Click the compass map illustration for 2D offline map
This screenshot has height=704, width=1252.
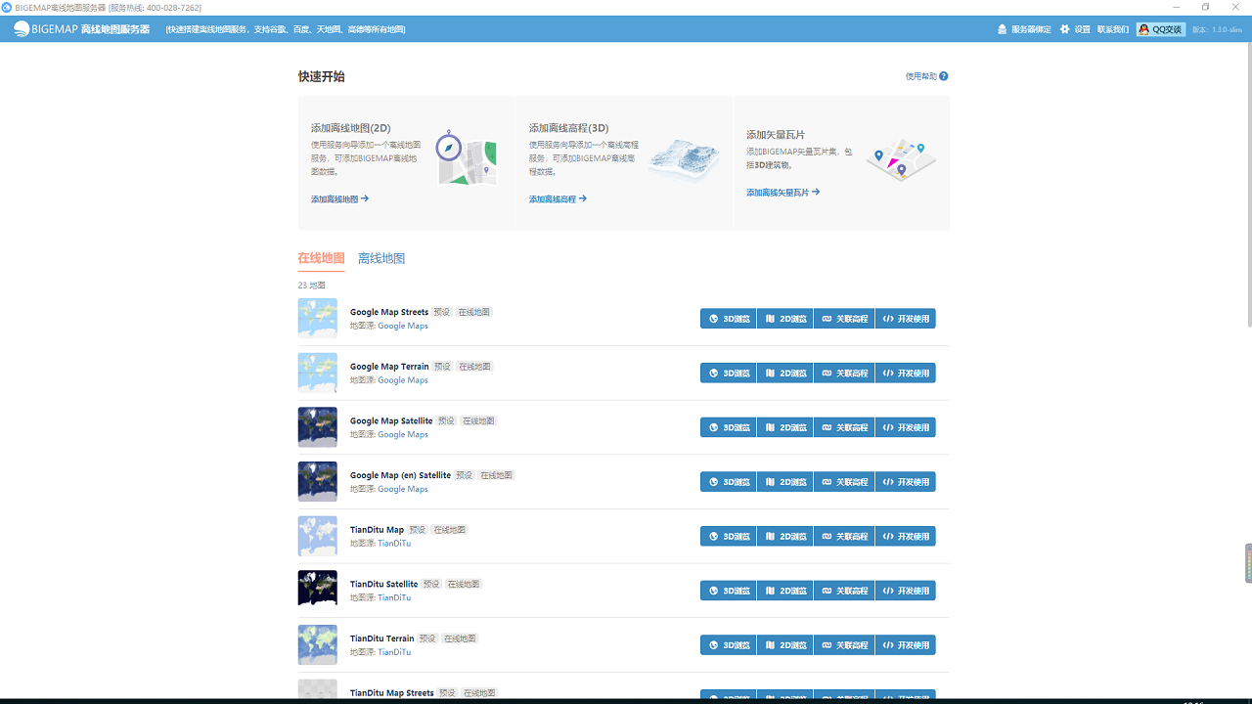tap(466, 158)
